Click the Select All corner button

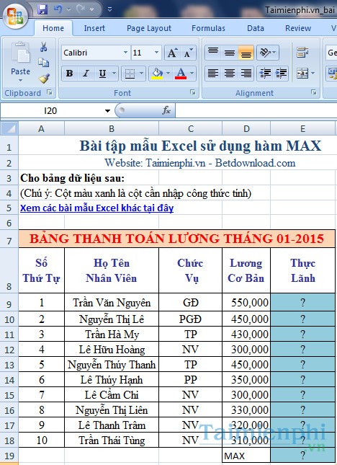pos(9,129)
